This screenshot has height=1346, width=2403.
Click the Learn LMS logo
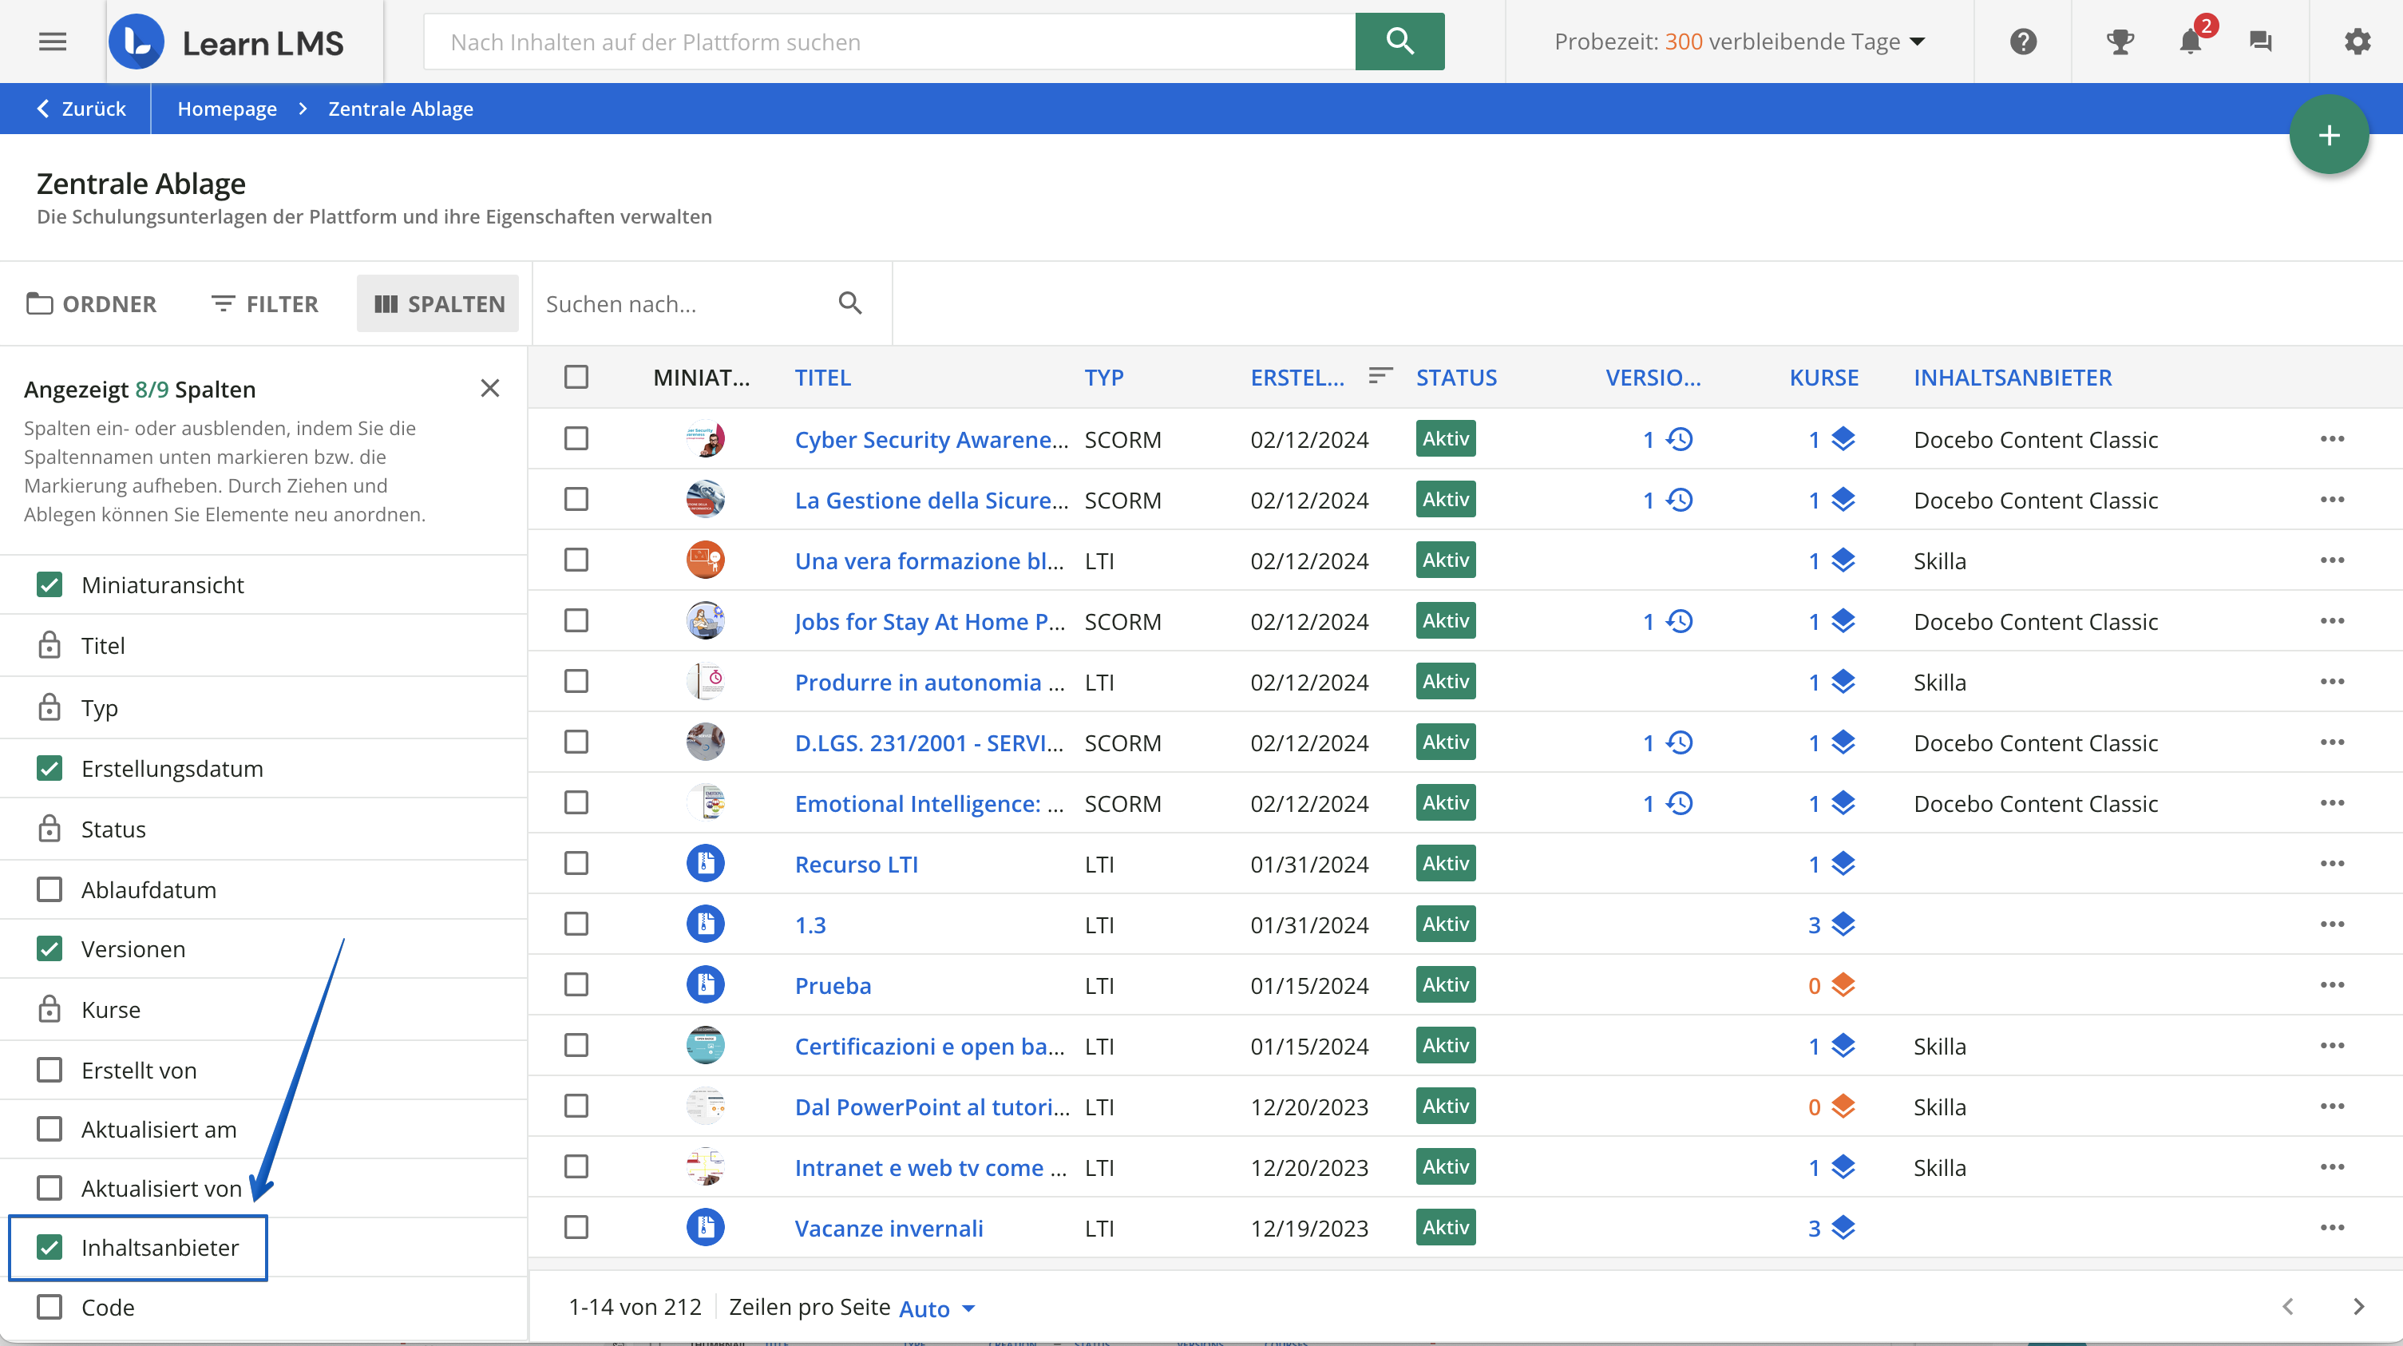[227, 42]
